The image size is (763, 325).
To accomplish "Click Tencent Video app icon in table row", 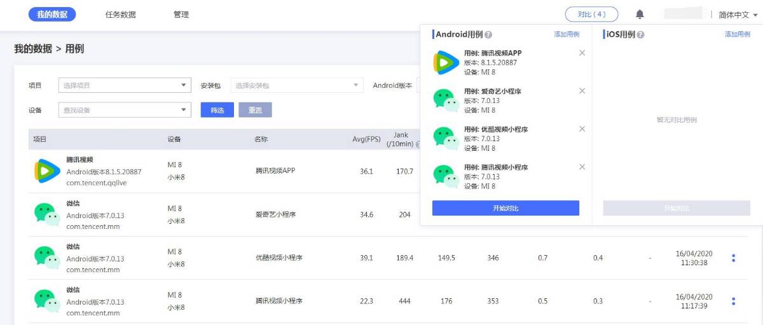I will [47, 171].
